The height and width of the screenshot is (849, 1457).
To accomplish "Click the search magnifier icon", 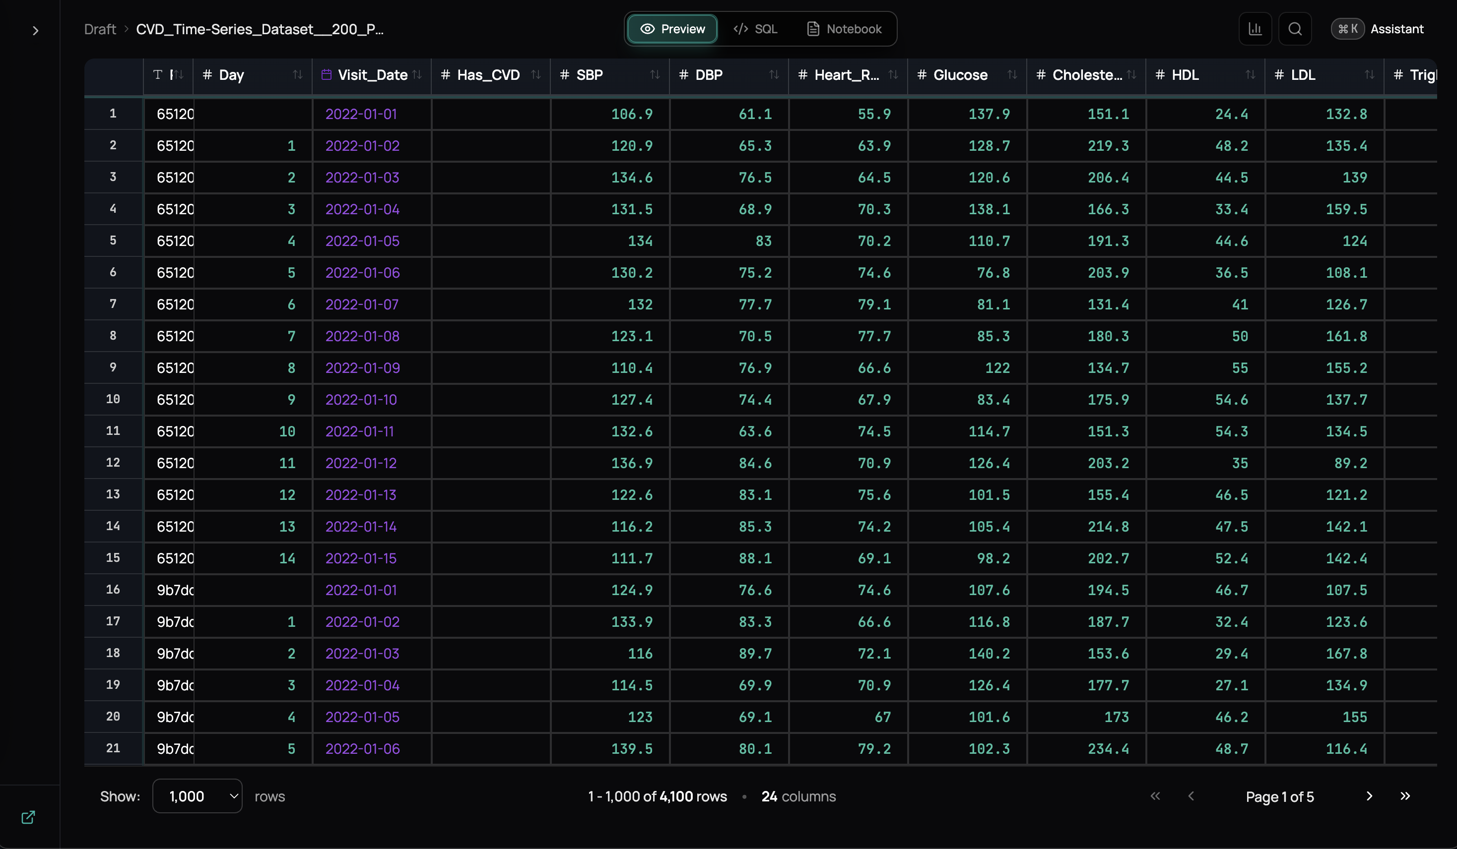I will pyautogui.click(x=1295, y=29).
